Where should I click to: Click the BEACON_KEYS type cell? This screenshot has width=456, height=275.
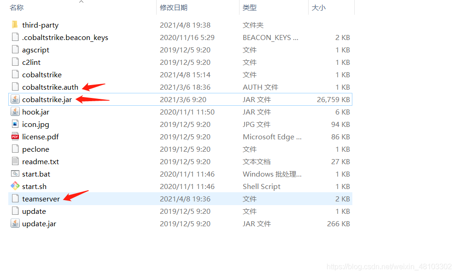[x=270, y=38]
